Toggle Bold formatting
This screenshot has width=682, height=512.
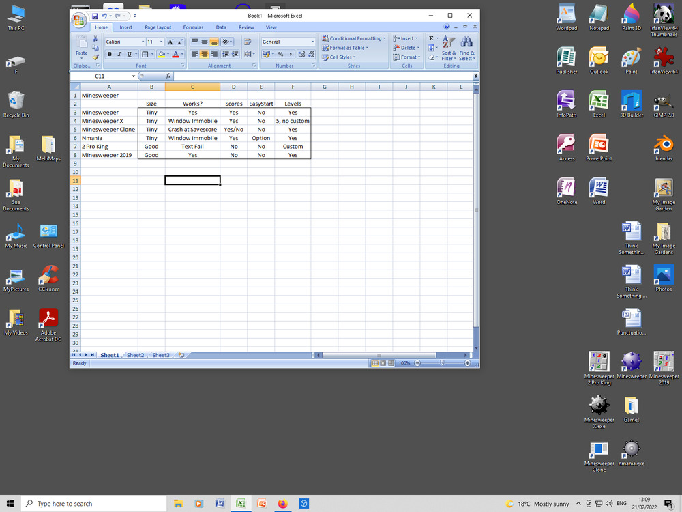click(109, 55)
